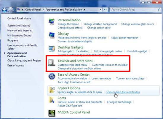Click Accommodate low vision

72,78
